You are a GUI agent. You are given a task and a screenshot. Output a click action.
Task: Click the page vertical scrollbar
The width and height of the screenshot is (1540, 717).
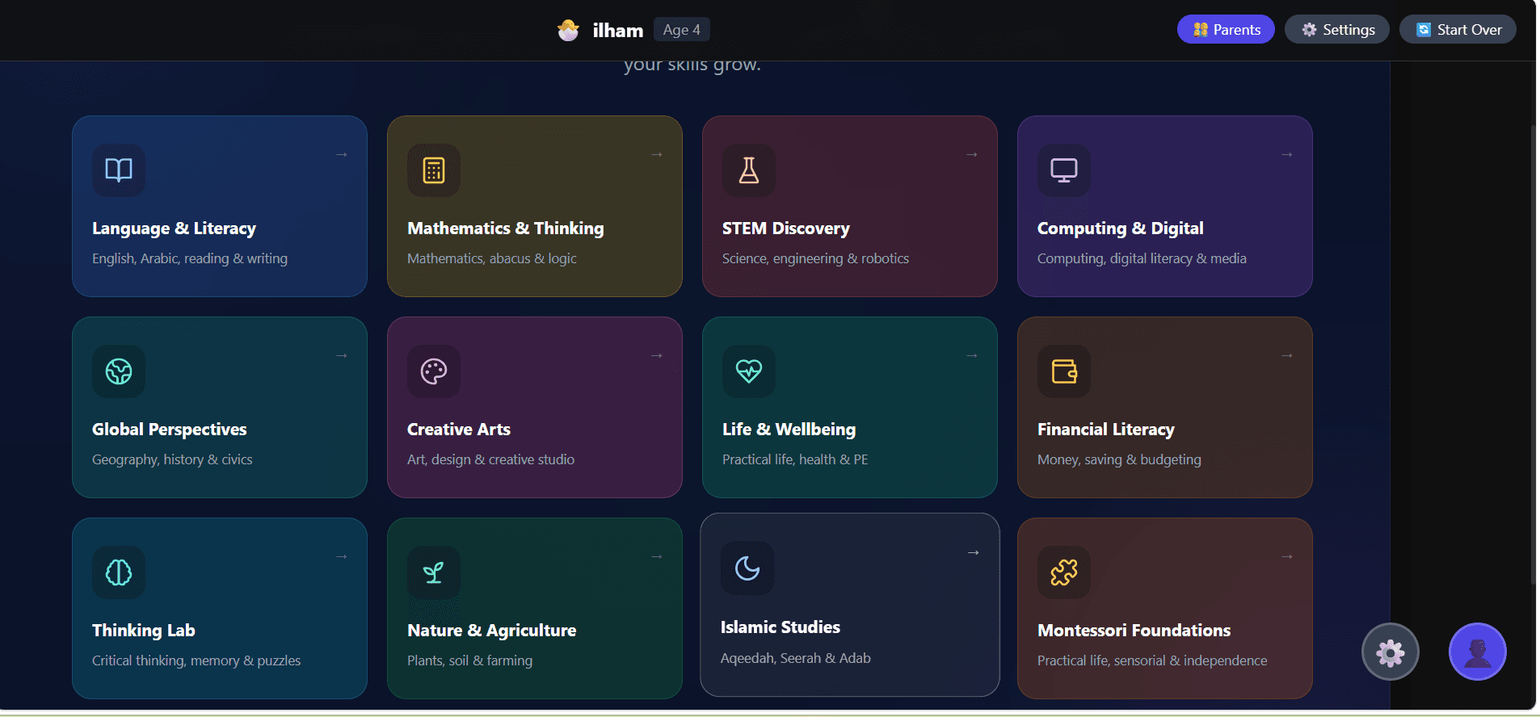(x=1533, y=355)
